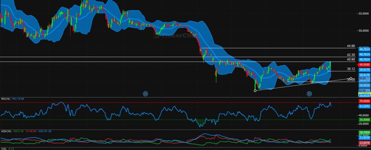This screenshot has height=150, width=371.
Task: Click the right dividend "D" marker
Action: [309, 94]
